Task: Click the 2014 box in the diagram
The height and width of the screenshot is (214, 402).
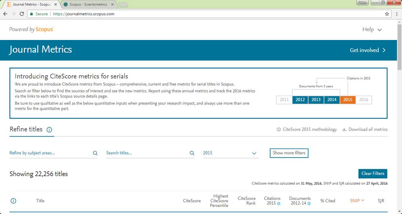Action: tap(332, 100)
